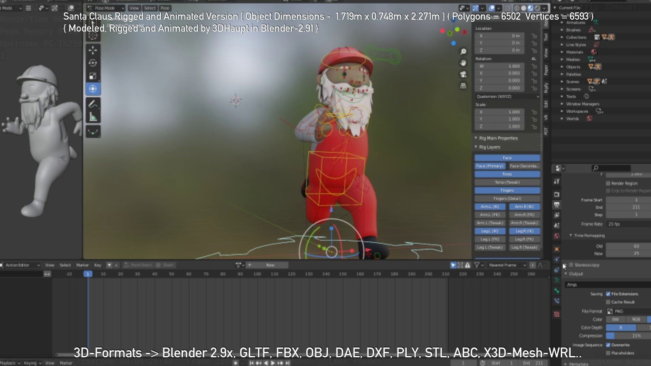The image size is (651, 366).
Task: Open the Tool properties tab icon
Action: pyautogui.click(x=557, y=181)
